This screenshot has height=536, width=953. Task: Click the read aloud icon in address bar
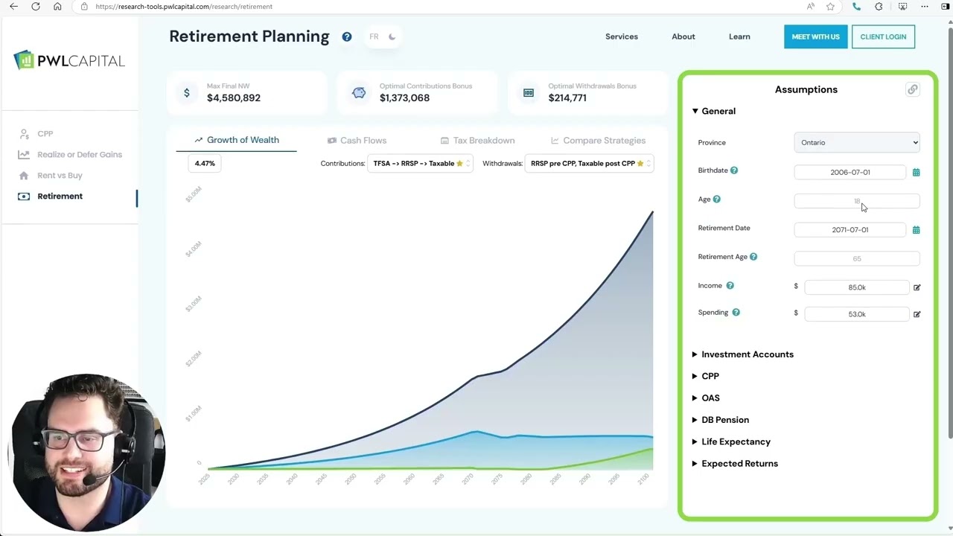[811, 7]
